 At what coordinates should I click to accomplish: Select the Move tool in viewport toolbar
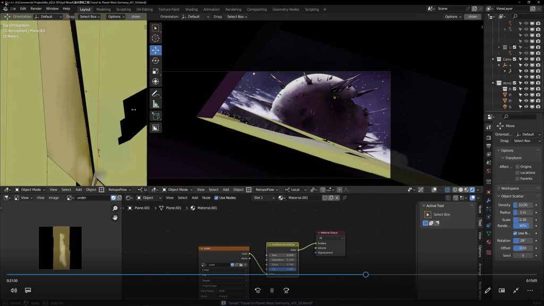(156, 50)
